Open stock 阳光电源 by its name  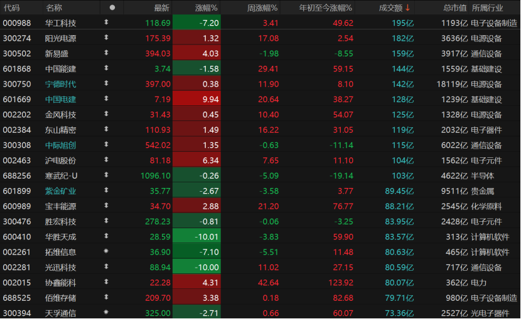click(61, 38)
